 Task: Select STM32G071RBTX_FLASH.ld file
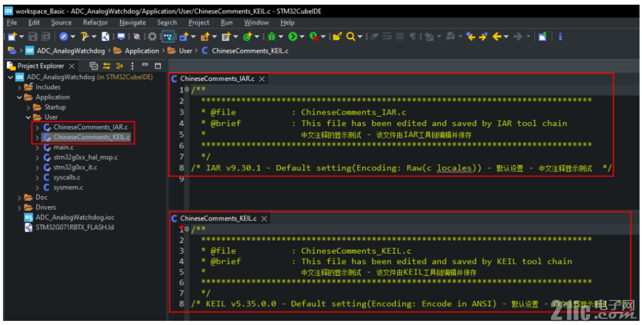click(74, 227)
